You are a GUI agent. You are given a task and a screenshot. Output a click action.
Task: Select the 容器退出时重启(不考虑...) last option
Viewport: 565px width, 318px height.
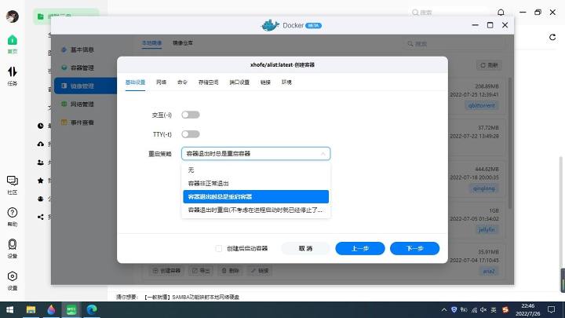click(x=256, y=210)
